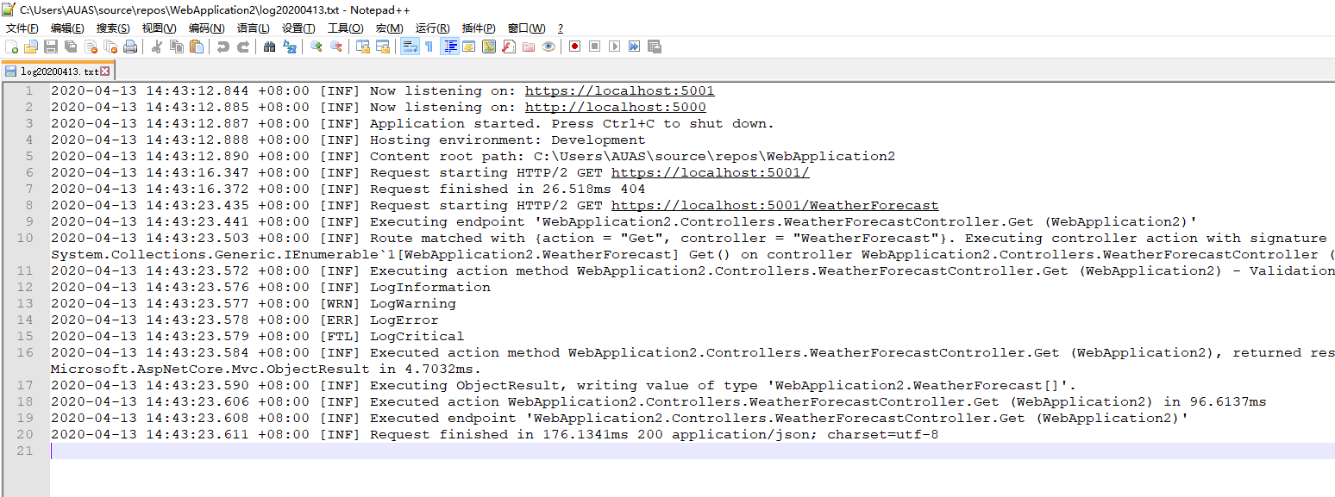Image resolution: width=1335 pixels, height=497 pixels.
Task: Select the Record Macro icon
Action: 574,47
